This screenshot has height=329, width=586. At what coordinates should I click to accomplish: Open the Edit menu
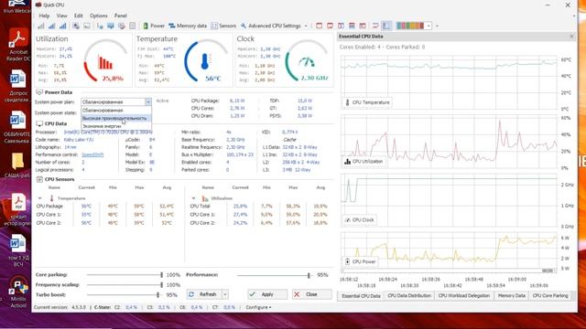[78, 16]
